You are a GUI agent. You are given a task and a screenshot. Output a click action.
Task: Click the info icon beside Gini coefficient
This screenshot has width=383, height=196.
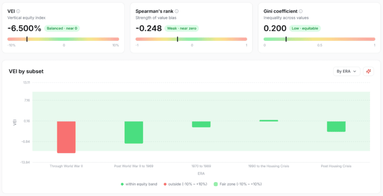click(301, 11)
